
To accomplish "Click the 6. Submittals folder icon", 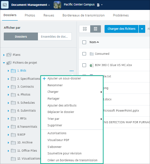I will pos(13,111).
